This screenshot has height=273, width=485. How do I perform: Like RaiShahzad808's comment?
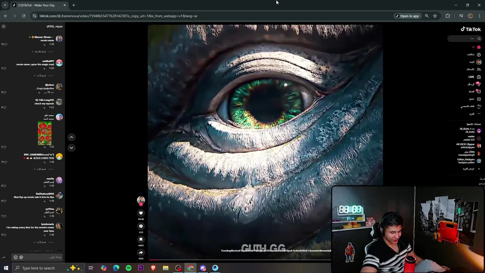point(5,201)
